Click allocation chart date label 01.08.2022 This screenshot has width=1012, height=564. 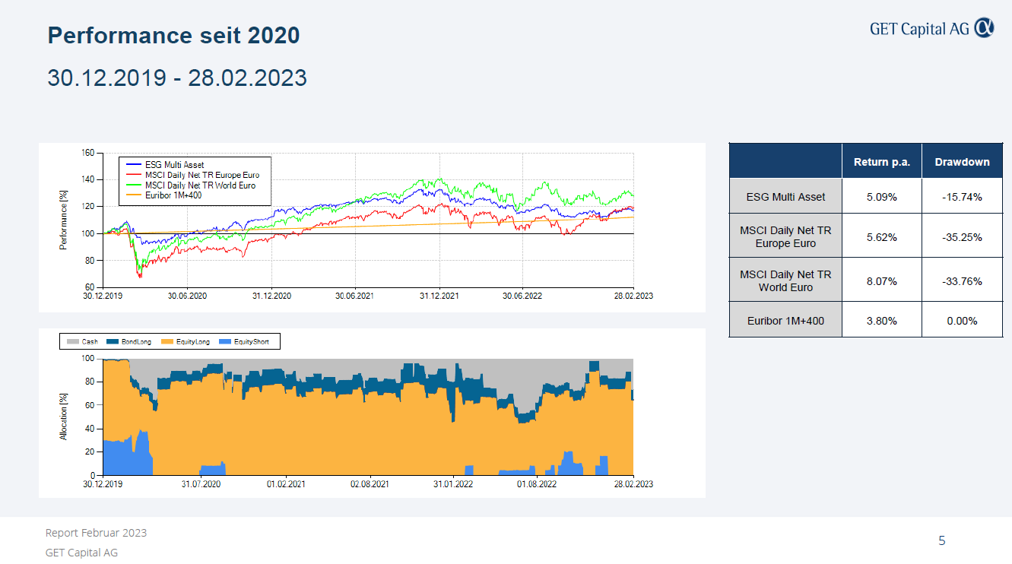[x=537, y=483]
